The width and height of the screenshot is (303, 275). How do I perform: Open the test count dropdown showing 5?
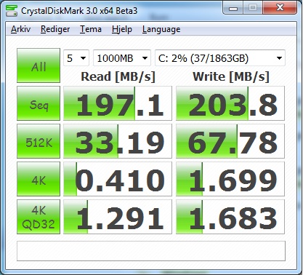(x=76, y=58)
